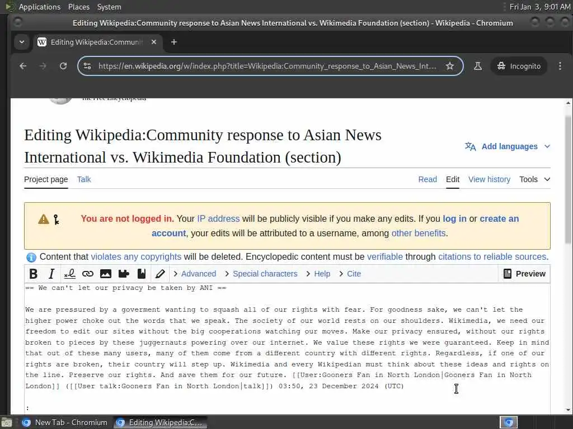Click the 'create an account' link

[x=499, y=219]
